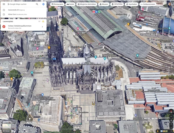This screenshot has height=133, width=174.
Task: Select ÖPV/ÖPNV transit chip
Action: pyautogui.click(x=117, y=4)
